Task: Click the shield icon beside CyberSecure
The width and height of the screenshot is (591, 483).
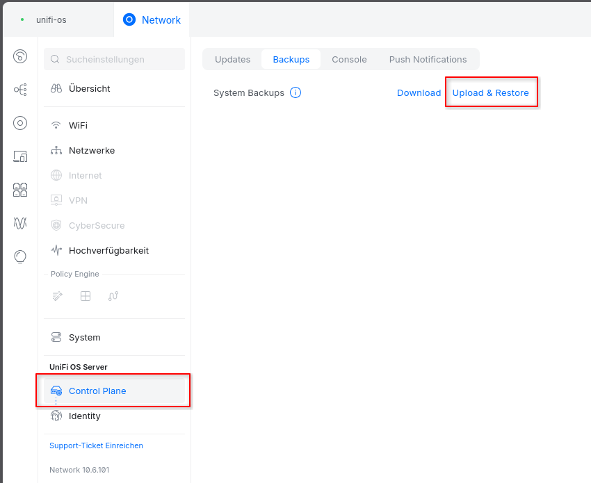Action: [56, 225]
